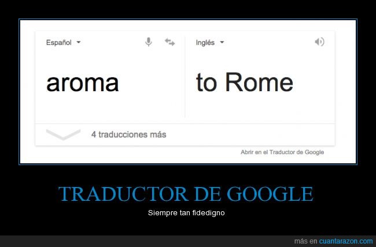Open the Inglés target language dropdown arrow

(222, 42)
